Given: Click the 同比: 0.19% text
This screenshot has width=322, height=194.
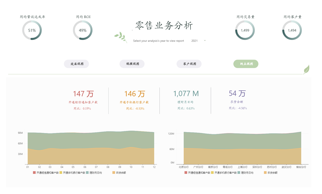Looking at the screenshot, I should pos(82,109).
